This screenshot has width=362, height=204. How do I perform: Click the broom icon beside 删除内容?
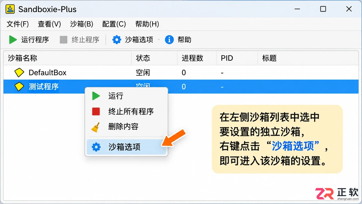pyautogui.click(x=96, y=127)
